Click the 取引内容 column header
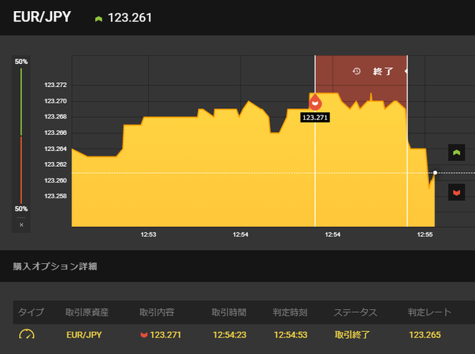 tap(157, 312)
